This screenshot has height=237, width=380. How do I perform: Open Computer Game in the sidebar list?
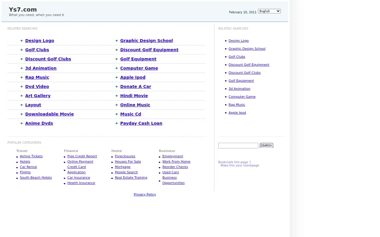click(x=242, y=97)
